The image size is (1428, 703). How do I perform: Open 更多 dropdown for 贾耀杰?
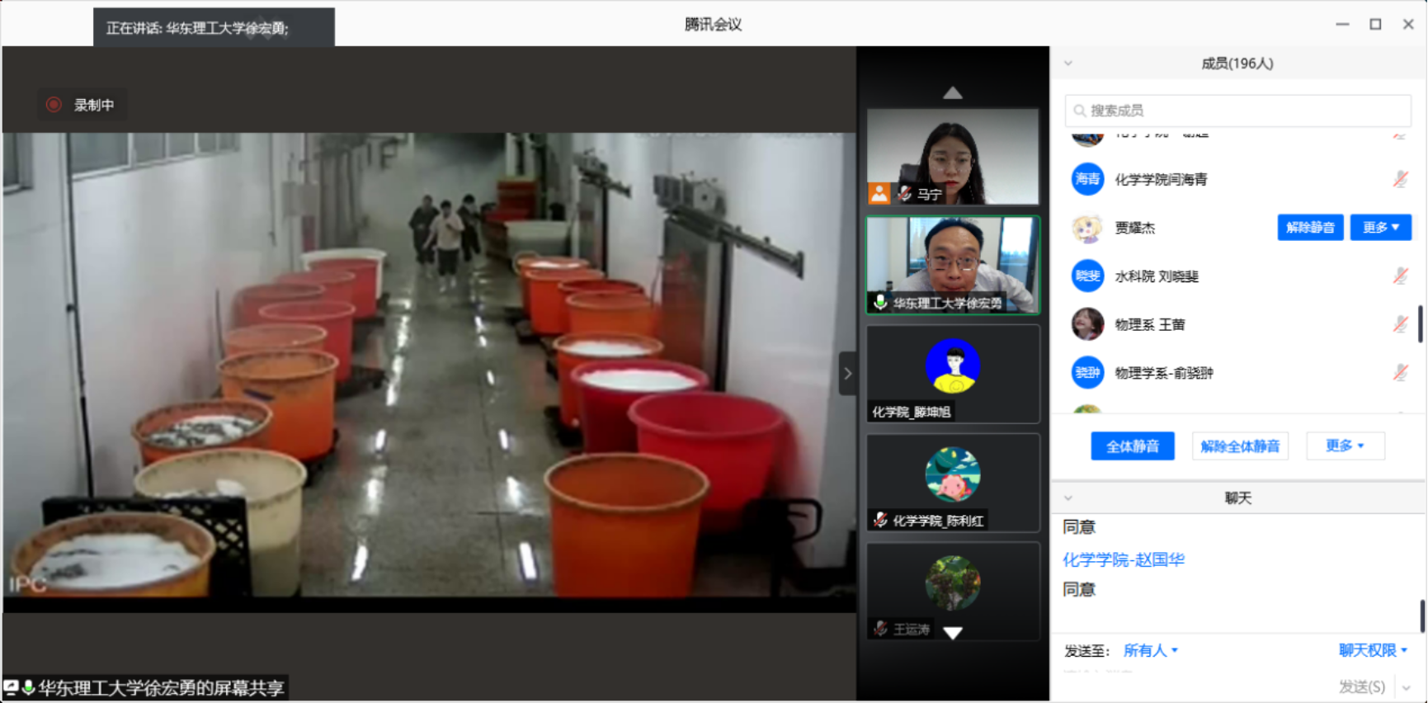click(1380, 228)
